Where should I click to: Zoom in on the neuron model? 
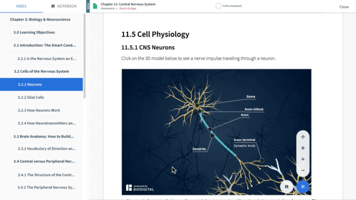pyautogui.click(x=303, y=159)
